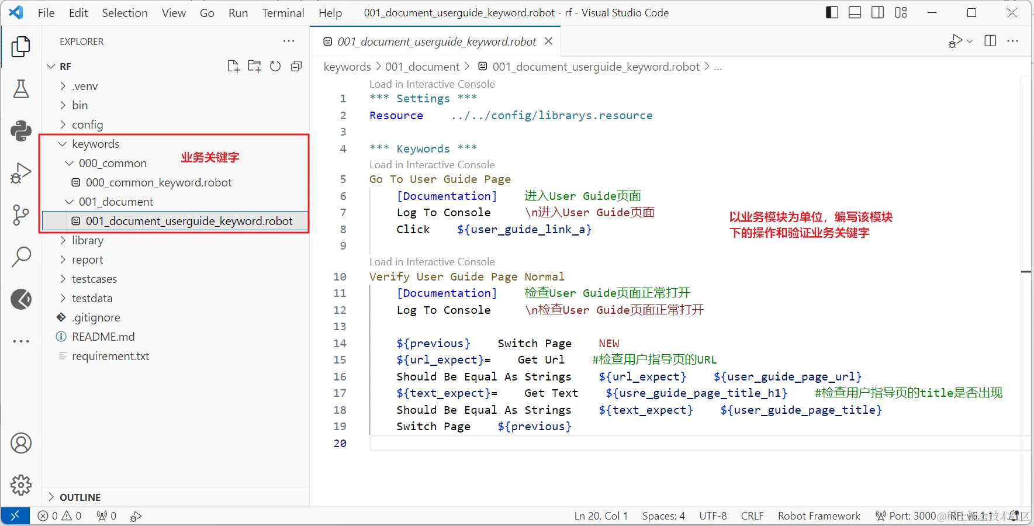Image resolution: width=1034 pixels, height=526 pixels.
Task: Show errors and warnings count
Action: 60,516
